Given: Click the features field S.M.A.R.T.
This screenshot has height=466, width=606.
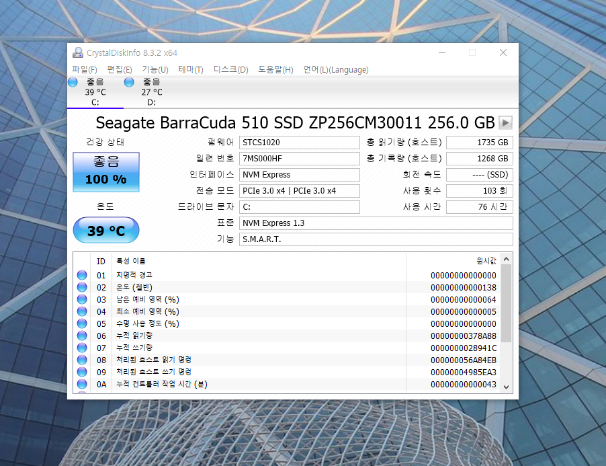Looking at the screenshot, I should (376, 239).
